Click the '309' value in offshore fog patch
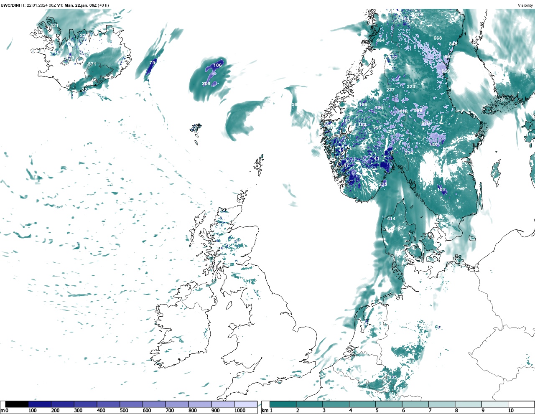 tap(206, 84)
